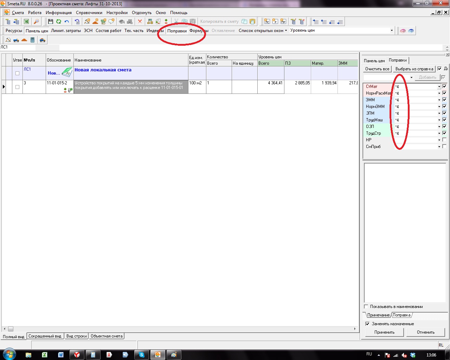Image resolution: width=450 pixels, height=360 pixels.
Task: Uncheck the СтМат row checkbox
Action: tap(444, 86)
